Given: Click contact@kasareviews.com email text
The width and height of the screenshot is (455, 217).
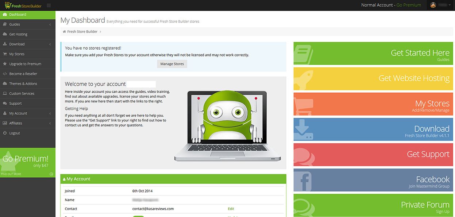Looking at the screenshot, I should [153, 209].
